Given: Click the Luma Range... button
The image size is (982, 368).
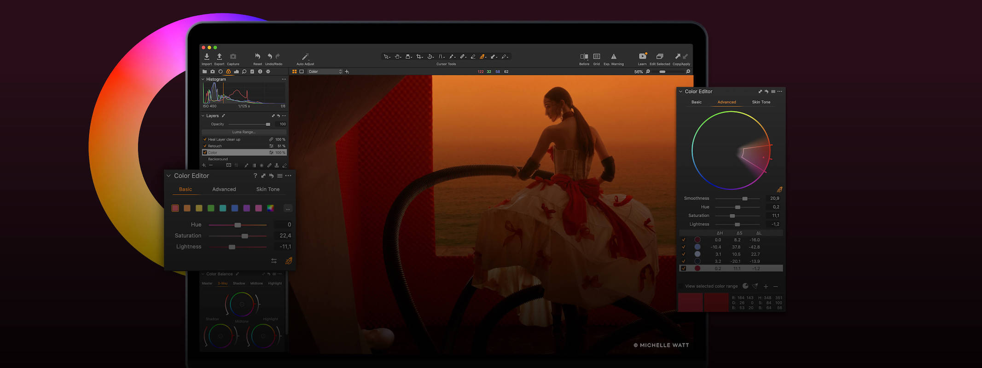Looking at the screenshot, I should 244,132.
